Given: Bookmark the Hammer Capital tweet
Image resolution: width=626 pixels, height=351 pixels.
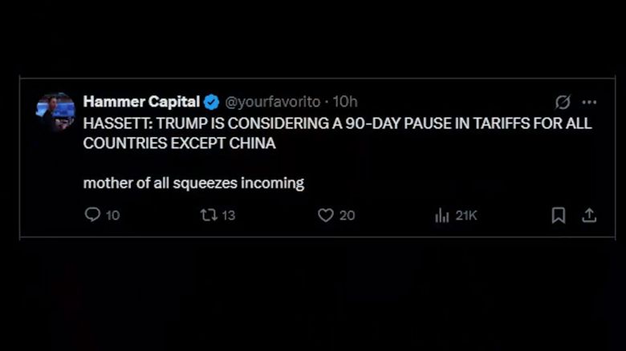Looking at the screenshot, I should coord(559,215).
